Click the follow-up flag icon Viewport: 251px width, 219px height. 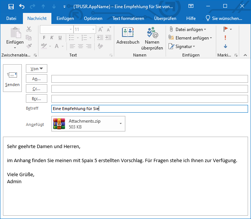(x=225, y=29)
